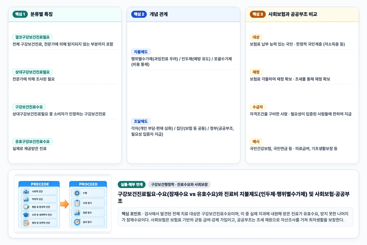367x245 pixels.
Task: Click the 결코구강보건진료필요 label
Action: [x=32, y=37]
